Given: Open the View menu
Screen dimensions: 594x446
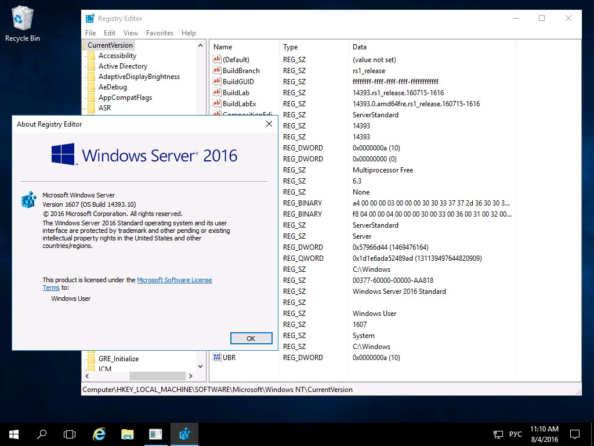Looking at the screenshot, I should coord(131,33).
